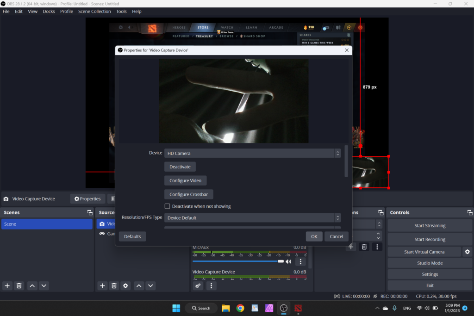Move the selected source down in Sources
This screenshot has width=474, height=316.
click(x=150, y=285)
